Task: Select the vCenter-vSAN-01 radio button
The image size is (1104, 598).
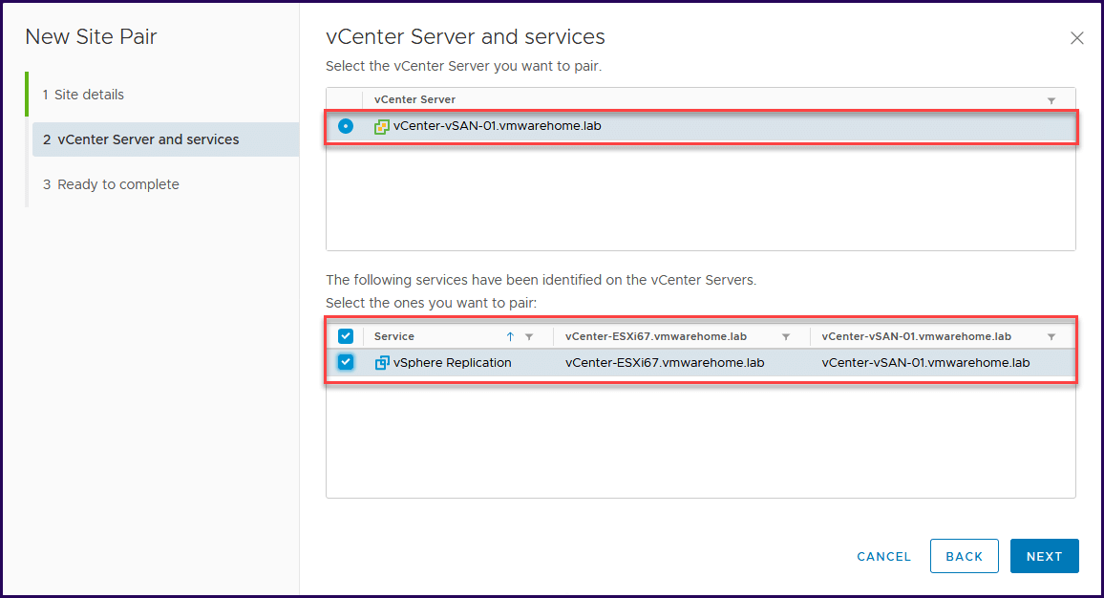Action: pos(345,126)
